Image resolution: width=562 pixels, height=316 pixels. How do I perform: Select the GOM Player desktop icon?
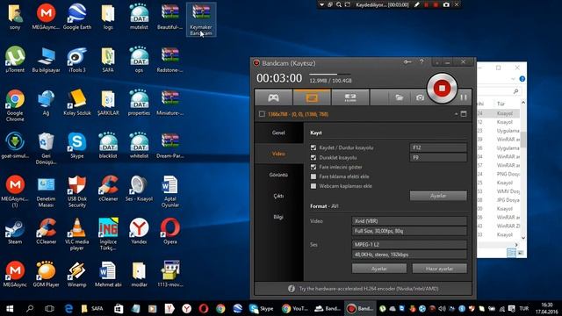click(46, 275)
